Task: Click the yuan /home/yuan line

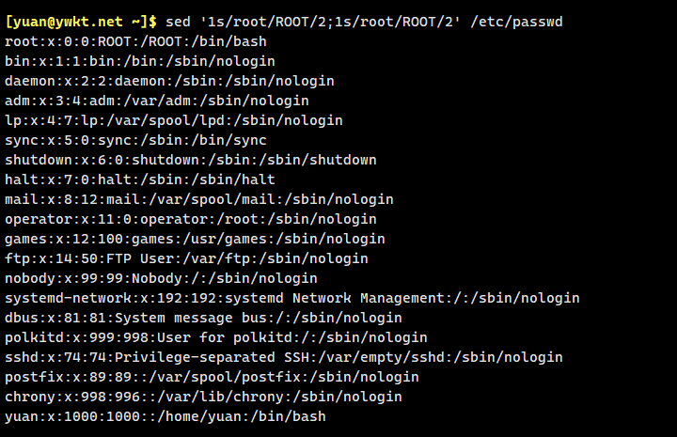Action: [x=165, y=416]
